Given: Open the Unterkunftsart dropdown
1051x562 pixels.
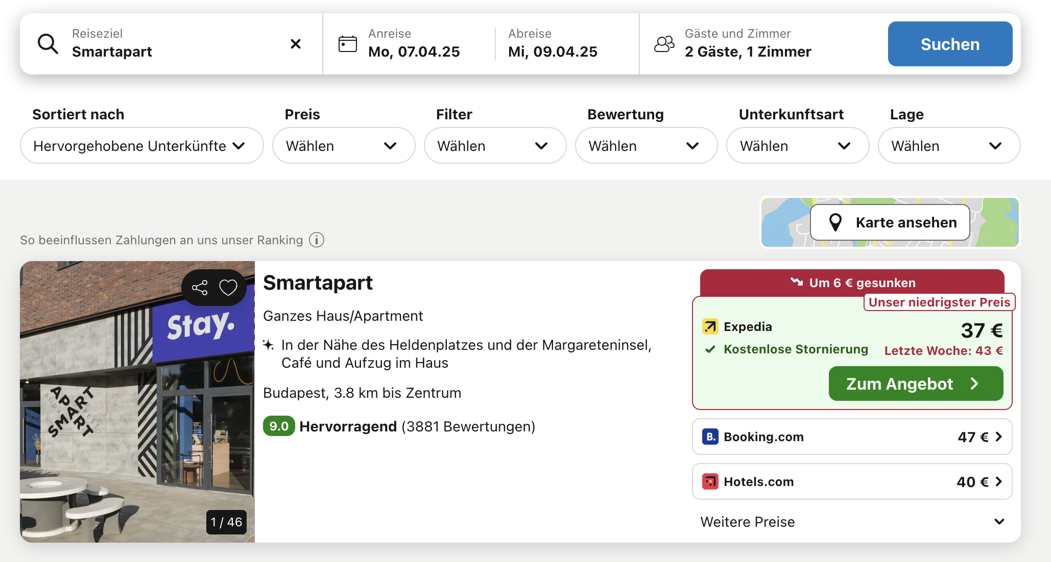Looking at the screenshot, I should [x=798, y=145].
